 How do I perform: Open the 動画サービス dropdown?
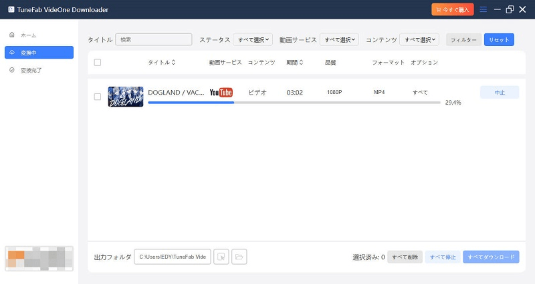339,40
